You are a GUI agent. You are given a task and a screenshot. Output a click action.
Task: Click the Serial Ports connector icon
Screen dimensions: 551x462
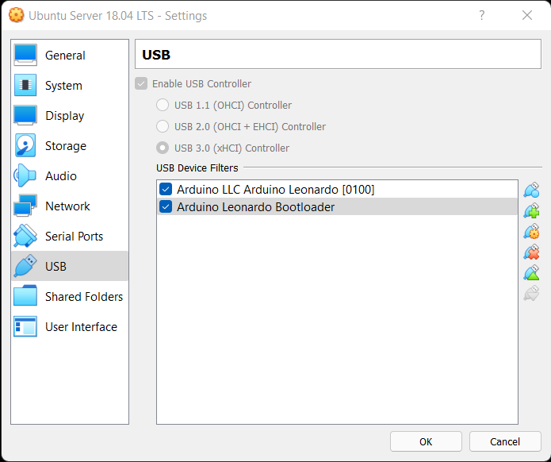point(25,236)
